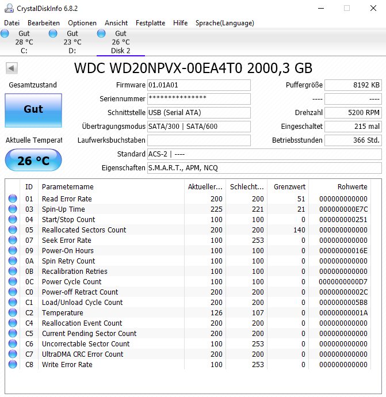Select the C: disk status orb
This screenshot has height=397, width=386.
point(5,33)
